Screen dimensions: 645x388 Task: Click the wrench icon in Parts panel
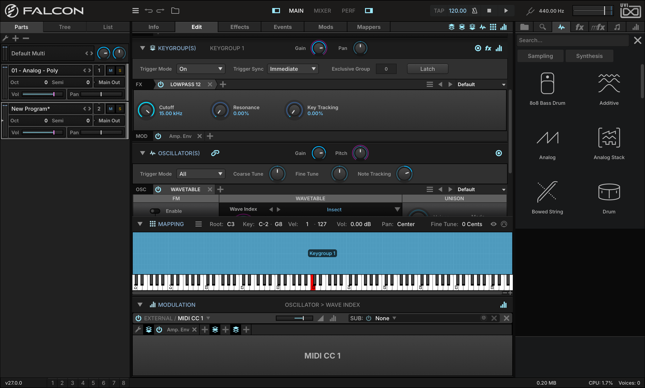tap(5, 38)
